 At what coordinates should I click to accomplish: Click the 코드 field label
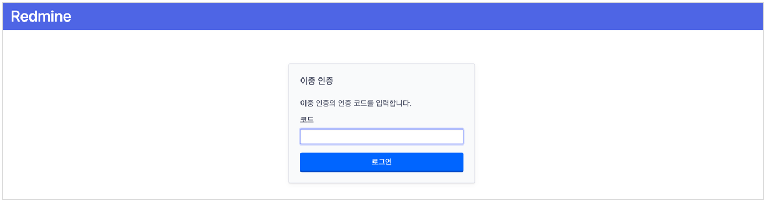coord(307,120)
